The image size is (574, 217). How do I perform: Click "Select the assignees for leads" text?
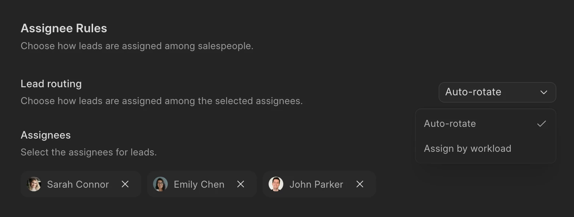click(89, 152)
